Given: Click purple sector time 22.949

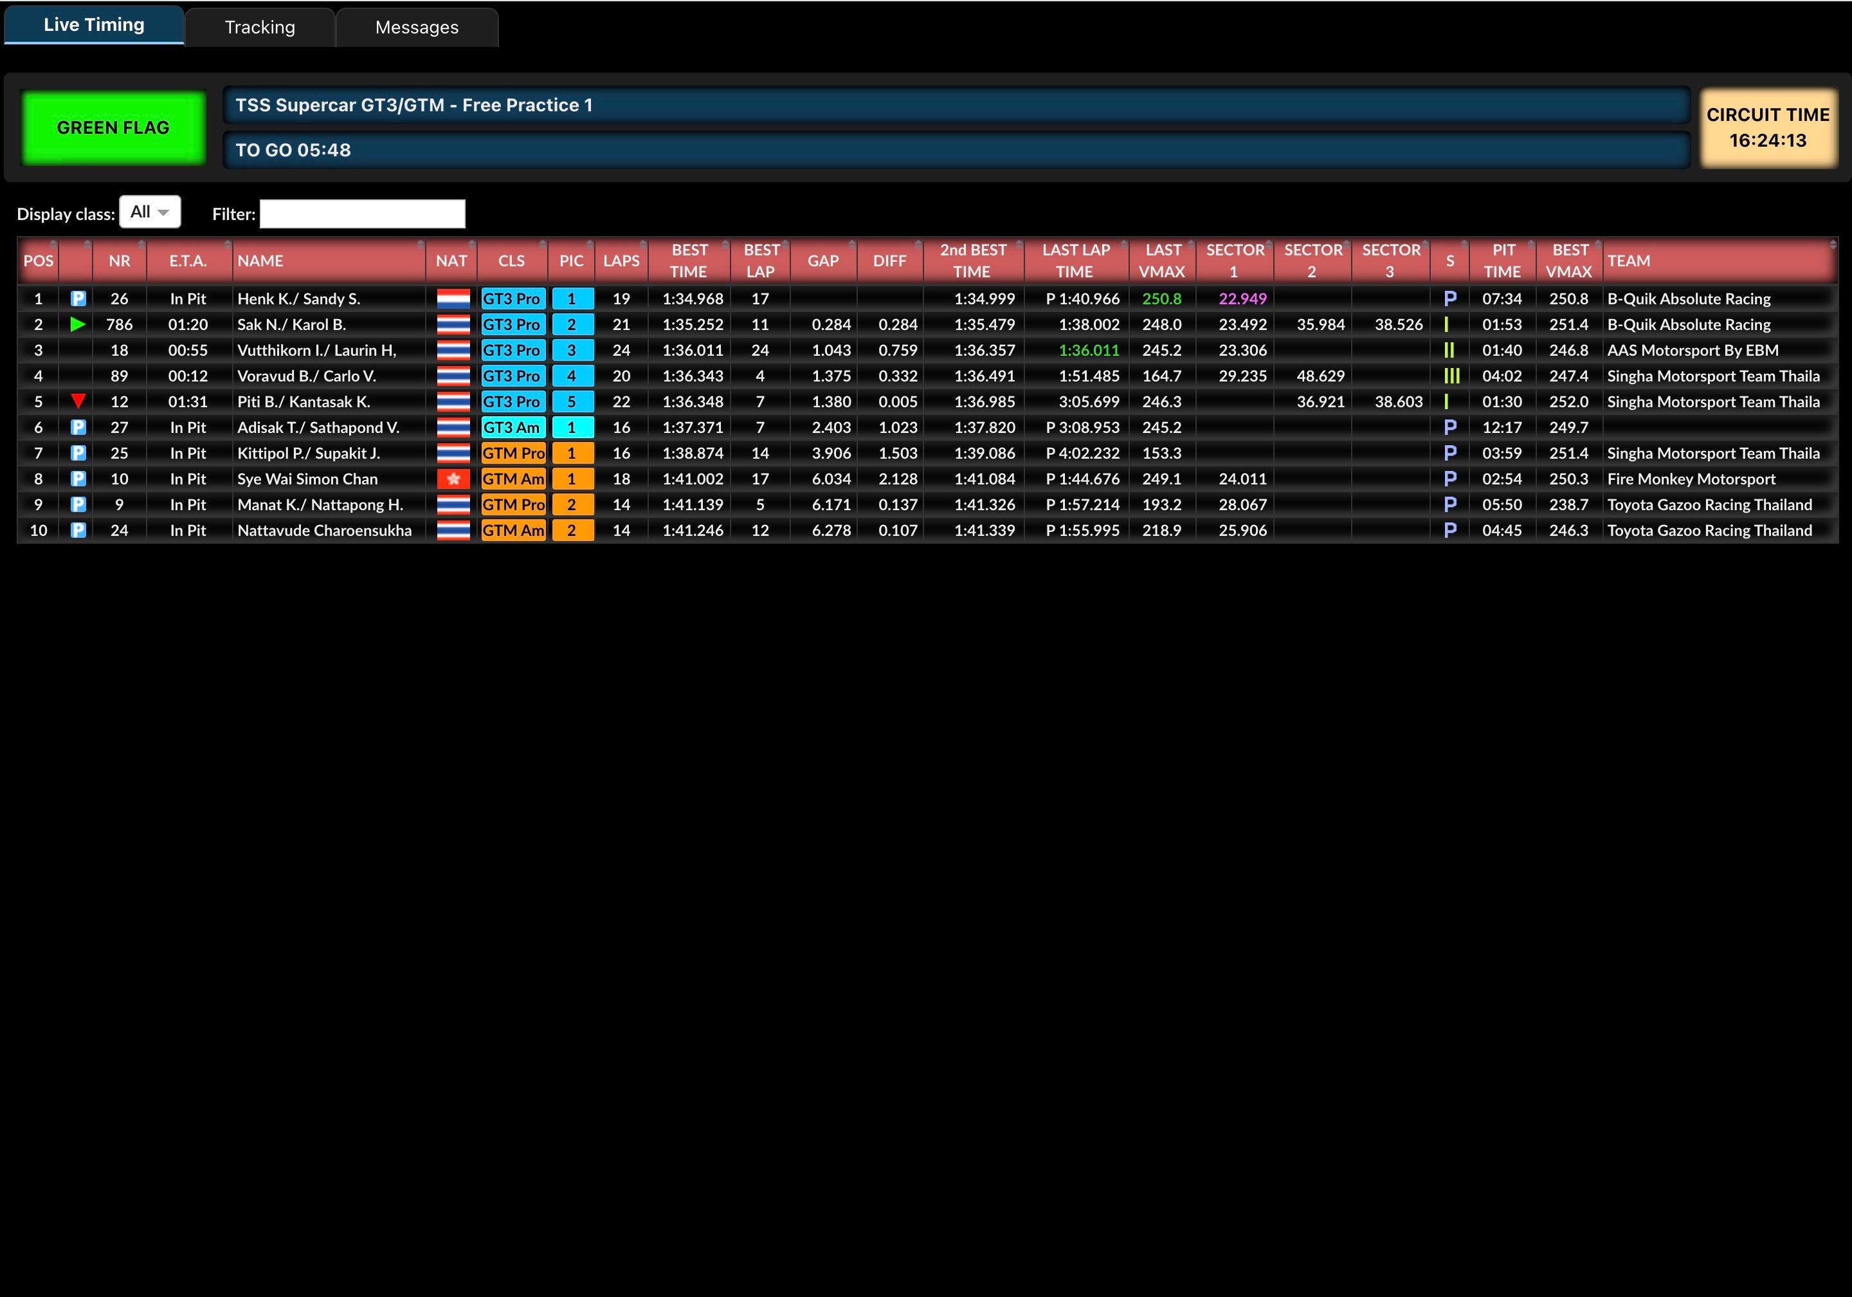Looking at the screenshot, I should (1242, 299).
